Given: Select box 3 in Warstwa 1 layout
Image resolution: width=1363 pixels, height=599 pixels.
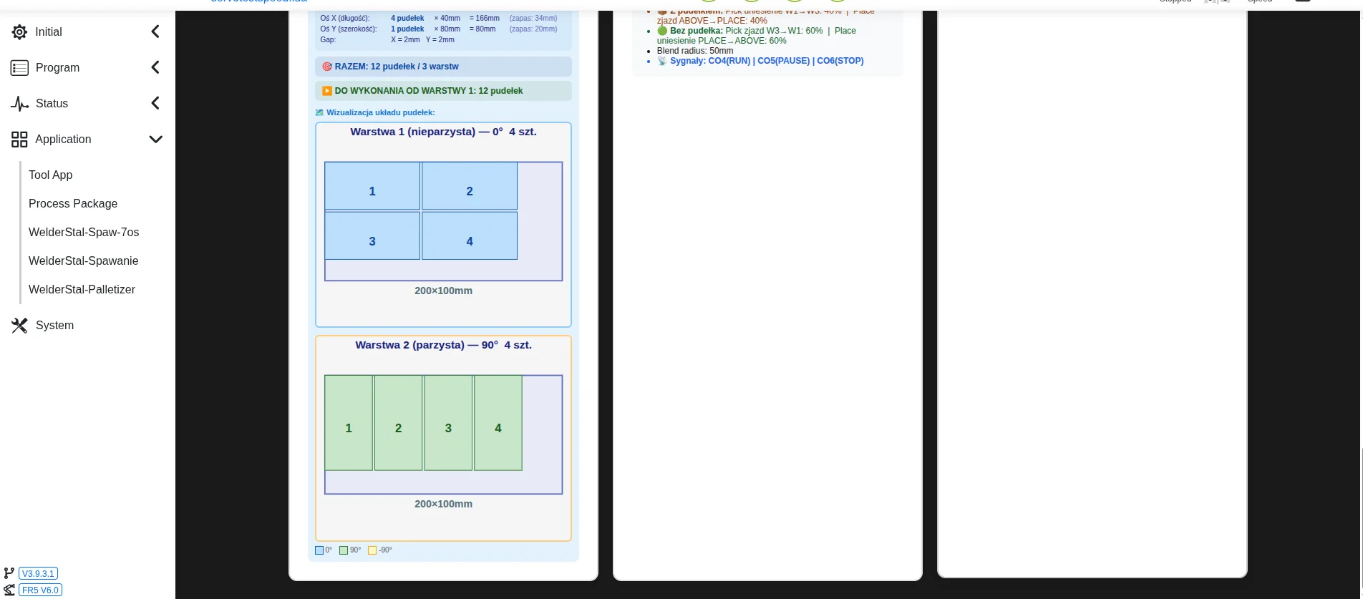Looking at the screenshot, I should point(372,235).
